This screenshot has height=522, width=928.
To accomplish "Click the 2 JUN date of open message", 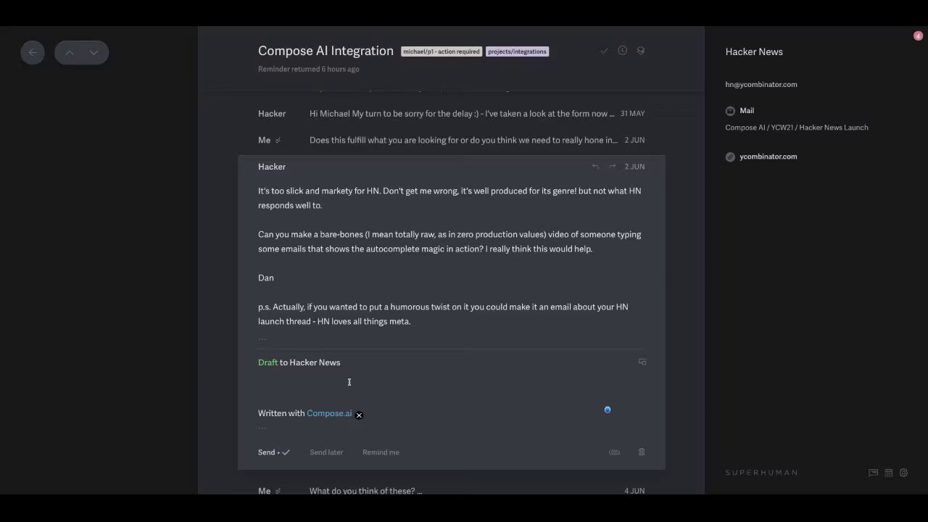I will 634,167.
